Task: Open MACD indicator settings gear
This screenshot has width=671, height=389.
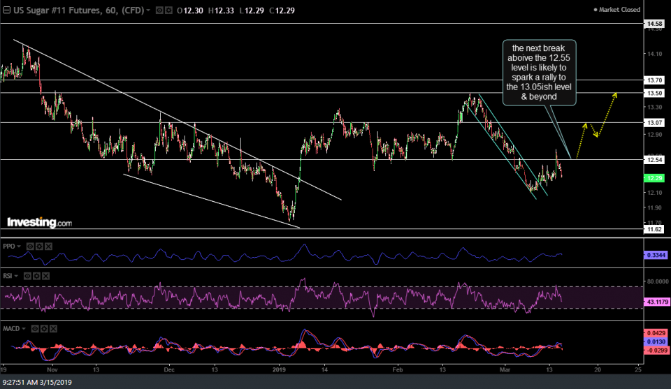Action: click(44, 328)
